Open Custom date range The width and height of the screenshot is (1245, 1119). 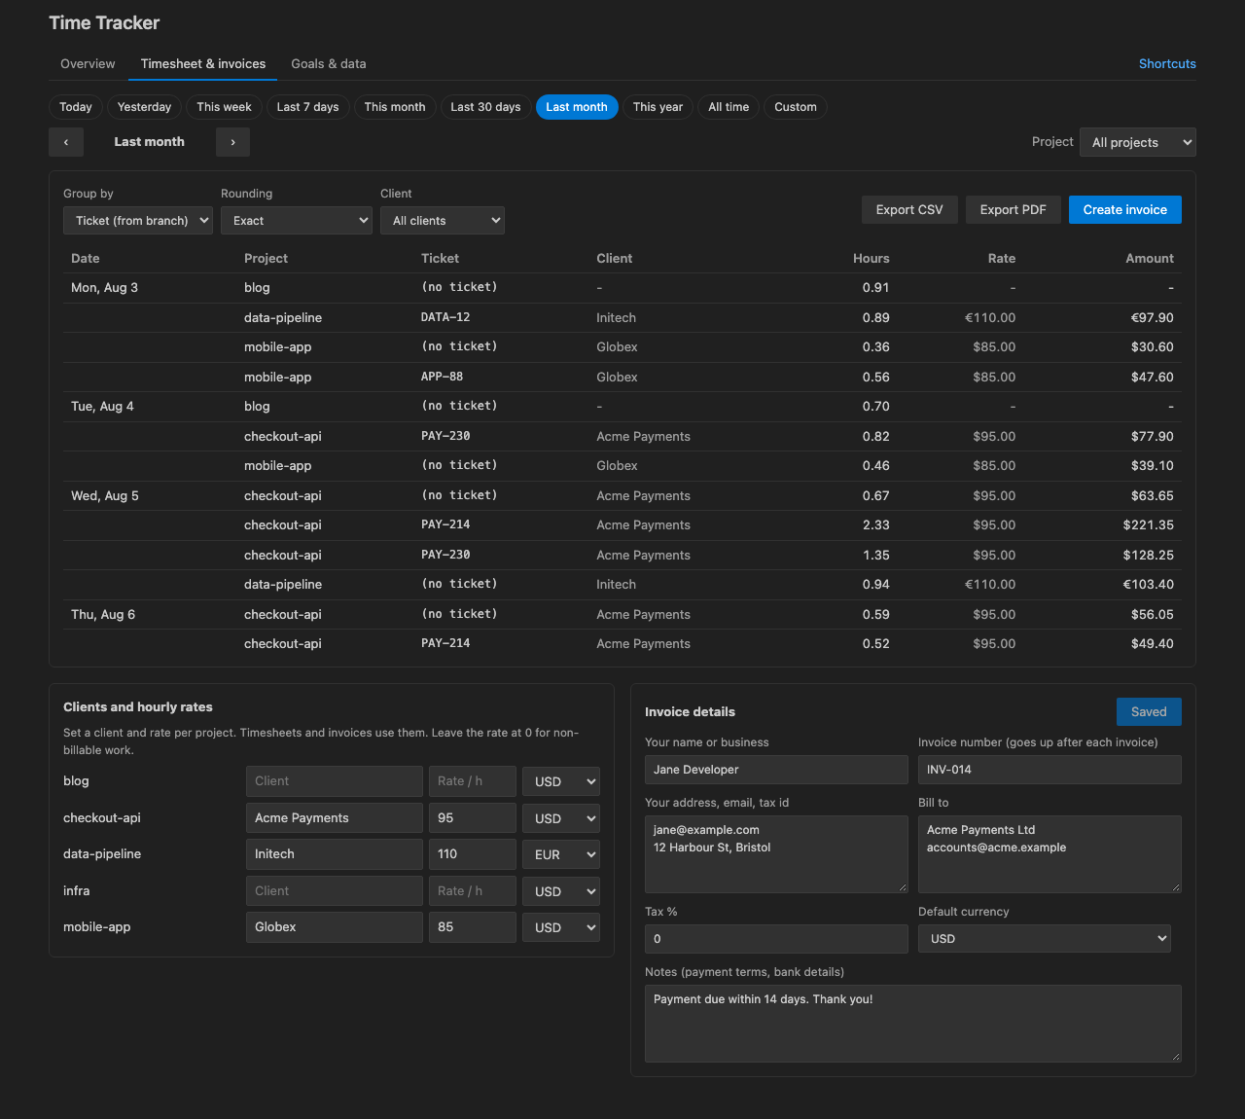coord(796,107)
